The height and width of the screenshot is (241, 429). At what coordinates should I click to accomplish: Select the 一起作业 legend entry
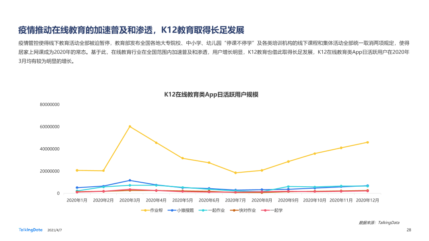212,210
